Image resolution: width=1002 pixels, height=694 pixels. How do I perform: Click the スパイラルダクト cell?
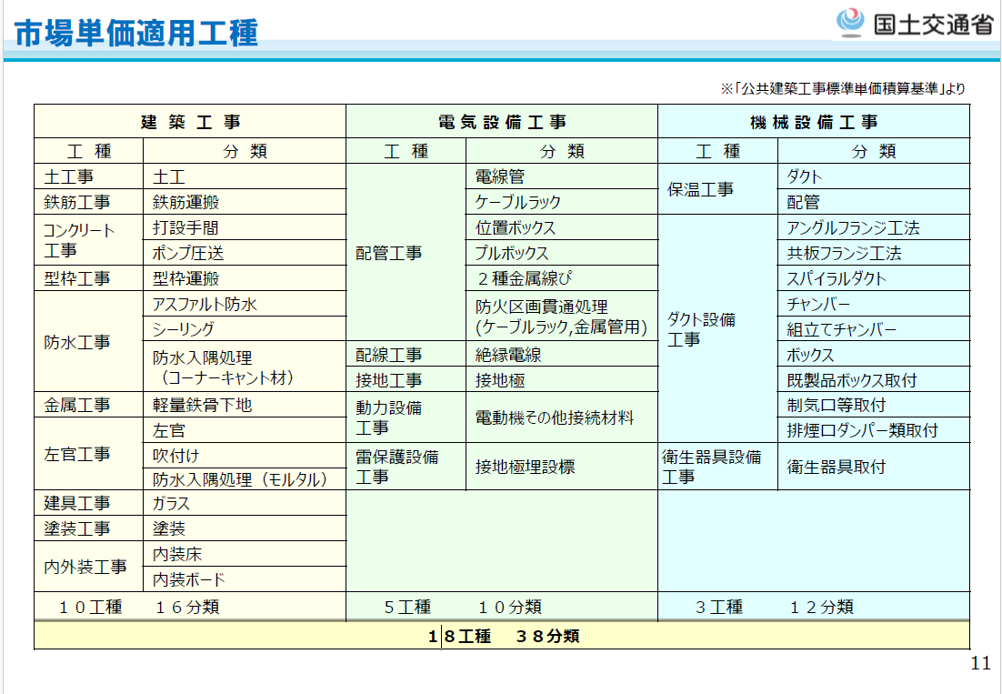[874, 278]
